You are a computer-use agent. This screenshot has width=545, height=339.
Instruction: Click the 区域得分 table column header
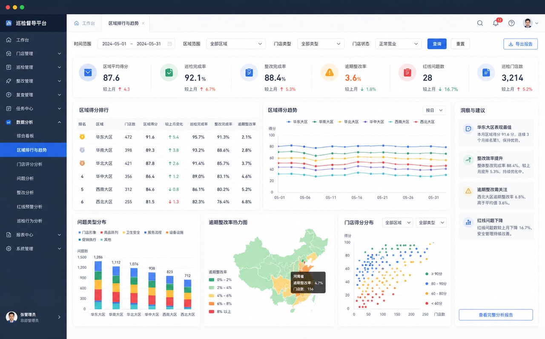coord(150,124)
